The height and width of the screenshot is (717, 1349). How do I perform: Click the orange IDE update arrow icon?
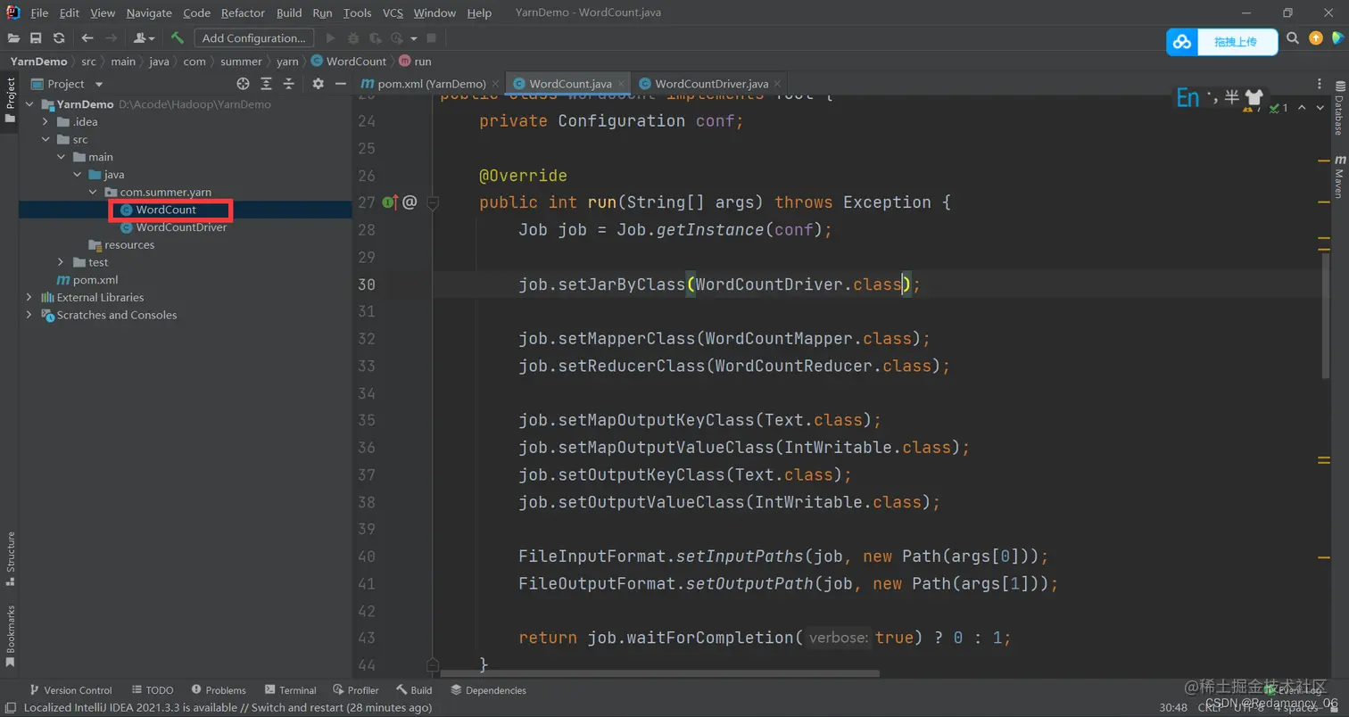(x=1315, y=38)
